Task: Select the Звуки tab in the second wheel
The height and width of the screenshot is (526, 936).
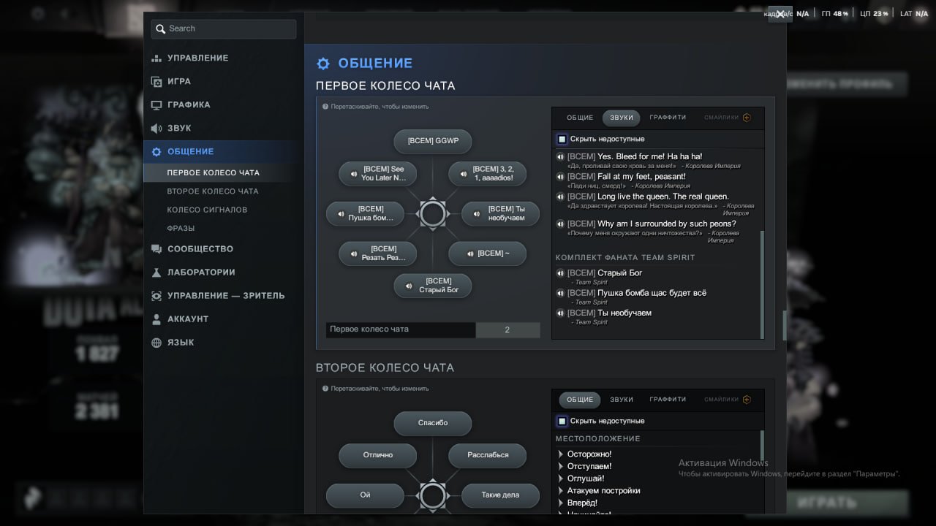Action: 622,400
